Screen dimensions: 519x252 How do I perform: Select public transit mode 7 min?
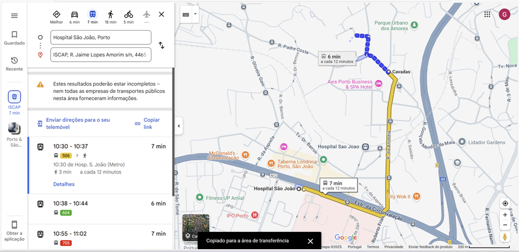coord(93,17)
